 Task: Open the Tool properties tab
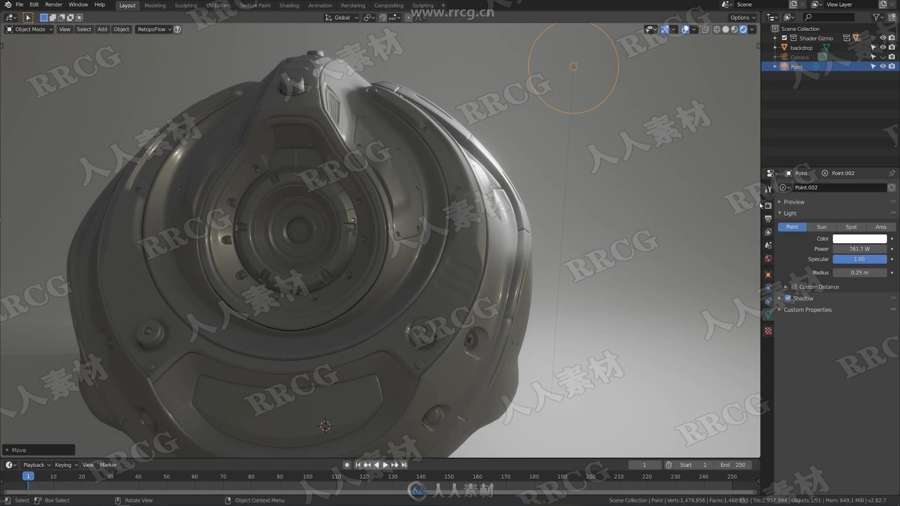(x=768, y=189)
